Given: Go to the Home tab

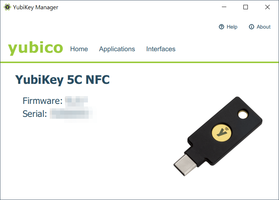Looking at the screenshot, I should tap(79, 49).
